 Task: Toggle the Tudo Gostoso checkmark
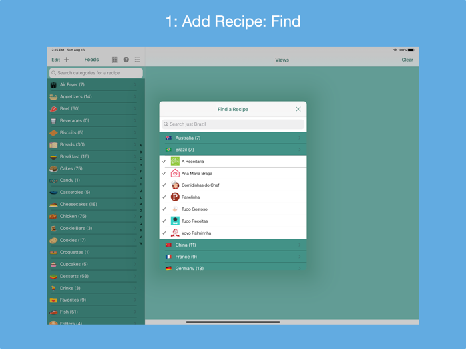click(x=164, y=209)
